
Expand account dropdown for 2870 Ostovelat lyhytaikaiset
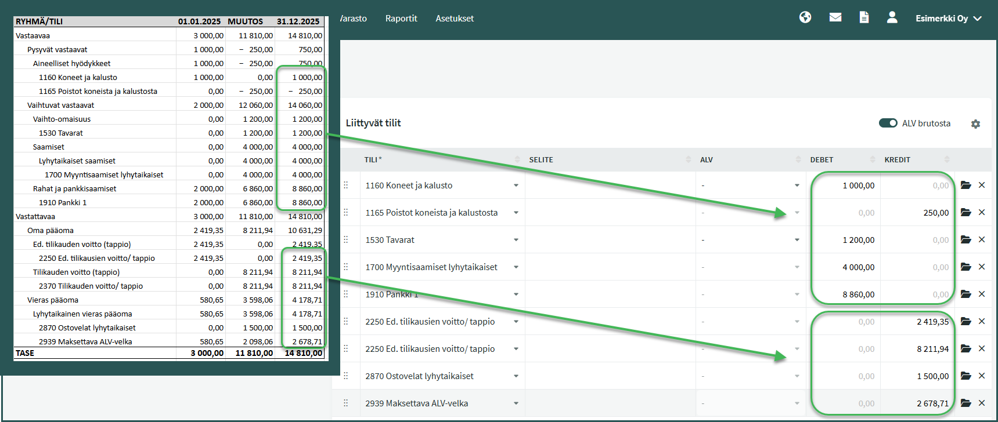click(516, 376)
